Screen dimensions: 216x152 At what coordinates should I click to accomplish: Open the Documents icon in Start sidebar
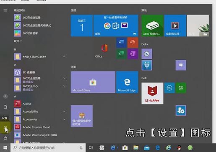(x=5, y=107)
